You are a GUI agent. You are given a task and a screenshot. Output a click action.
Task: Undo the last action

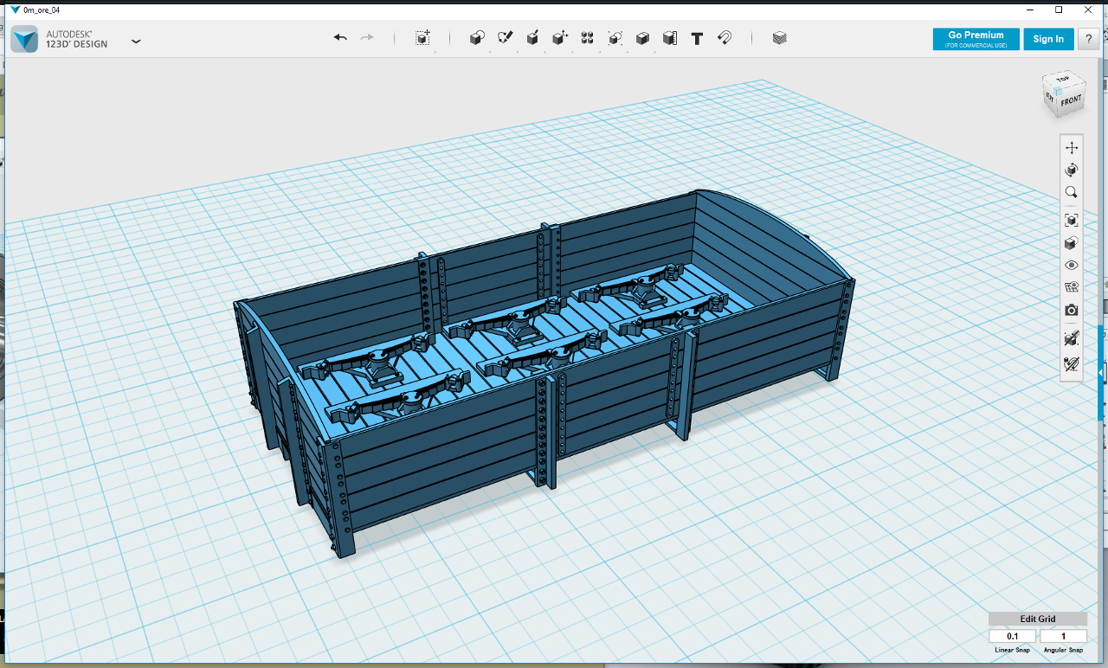coord(340,38)
